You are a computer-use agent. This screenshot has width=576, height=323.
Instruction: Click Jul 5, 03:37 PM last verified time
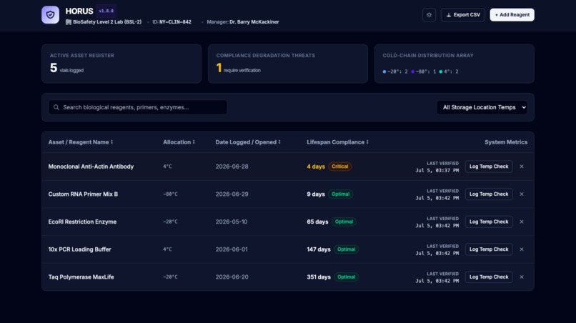click(437, 171)
